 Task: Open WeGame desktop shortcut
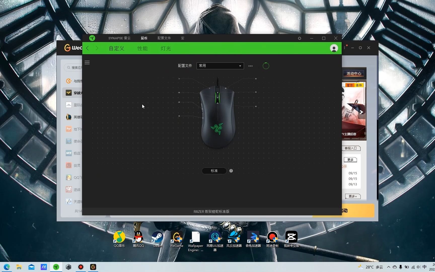tap(177, 239)
